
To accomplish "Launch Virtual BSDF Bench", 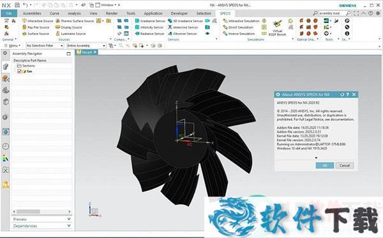I will coord(277,28).
